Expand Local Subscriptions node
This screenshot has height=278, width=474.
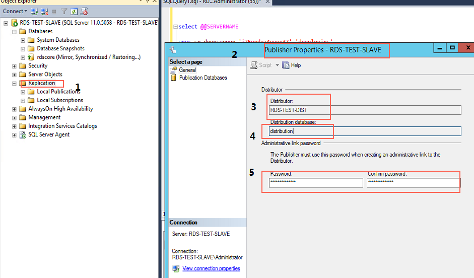[23, 100]
